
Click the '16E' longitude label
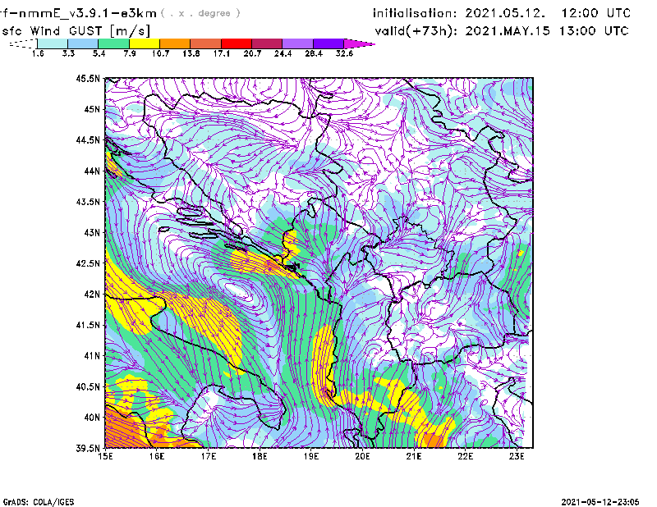(157, 457)
